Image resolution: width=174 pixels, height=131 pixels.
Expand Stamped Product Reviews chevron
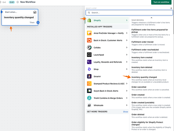(127, 84)
